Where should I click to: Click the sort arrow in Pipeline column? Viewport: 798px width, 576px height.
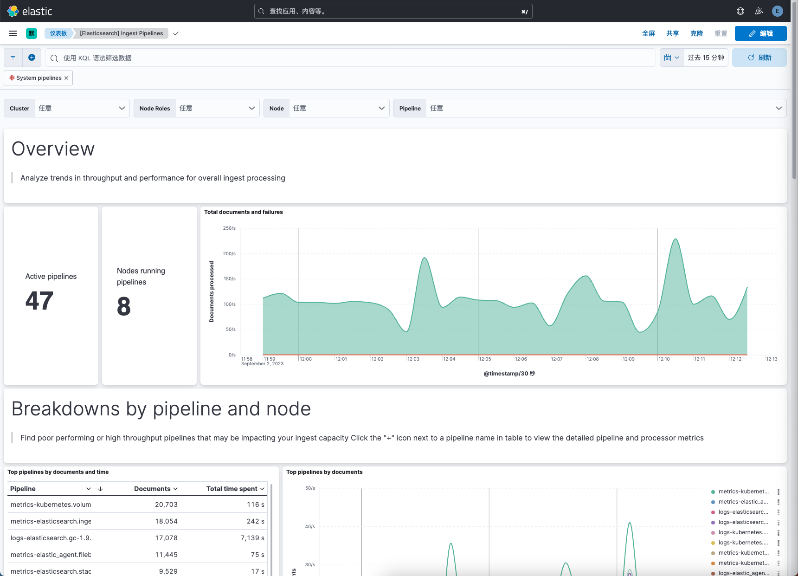[x=100, y=489]
